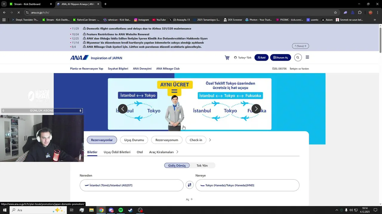The height and width of the screenshot is (214, 382).
Task: Click the Katıl join button
Action: coord(261,58)
